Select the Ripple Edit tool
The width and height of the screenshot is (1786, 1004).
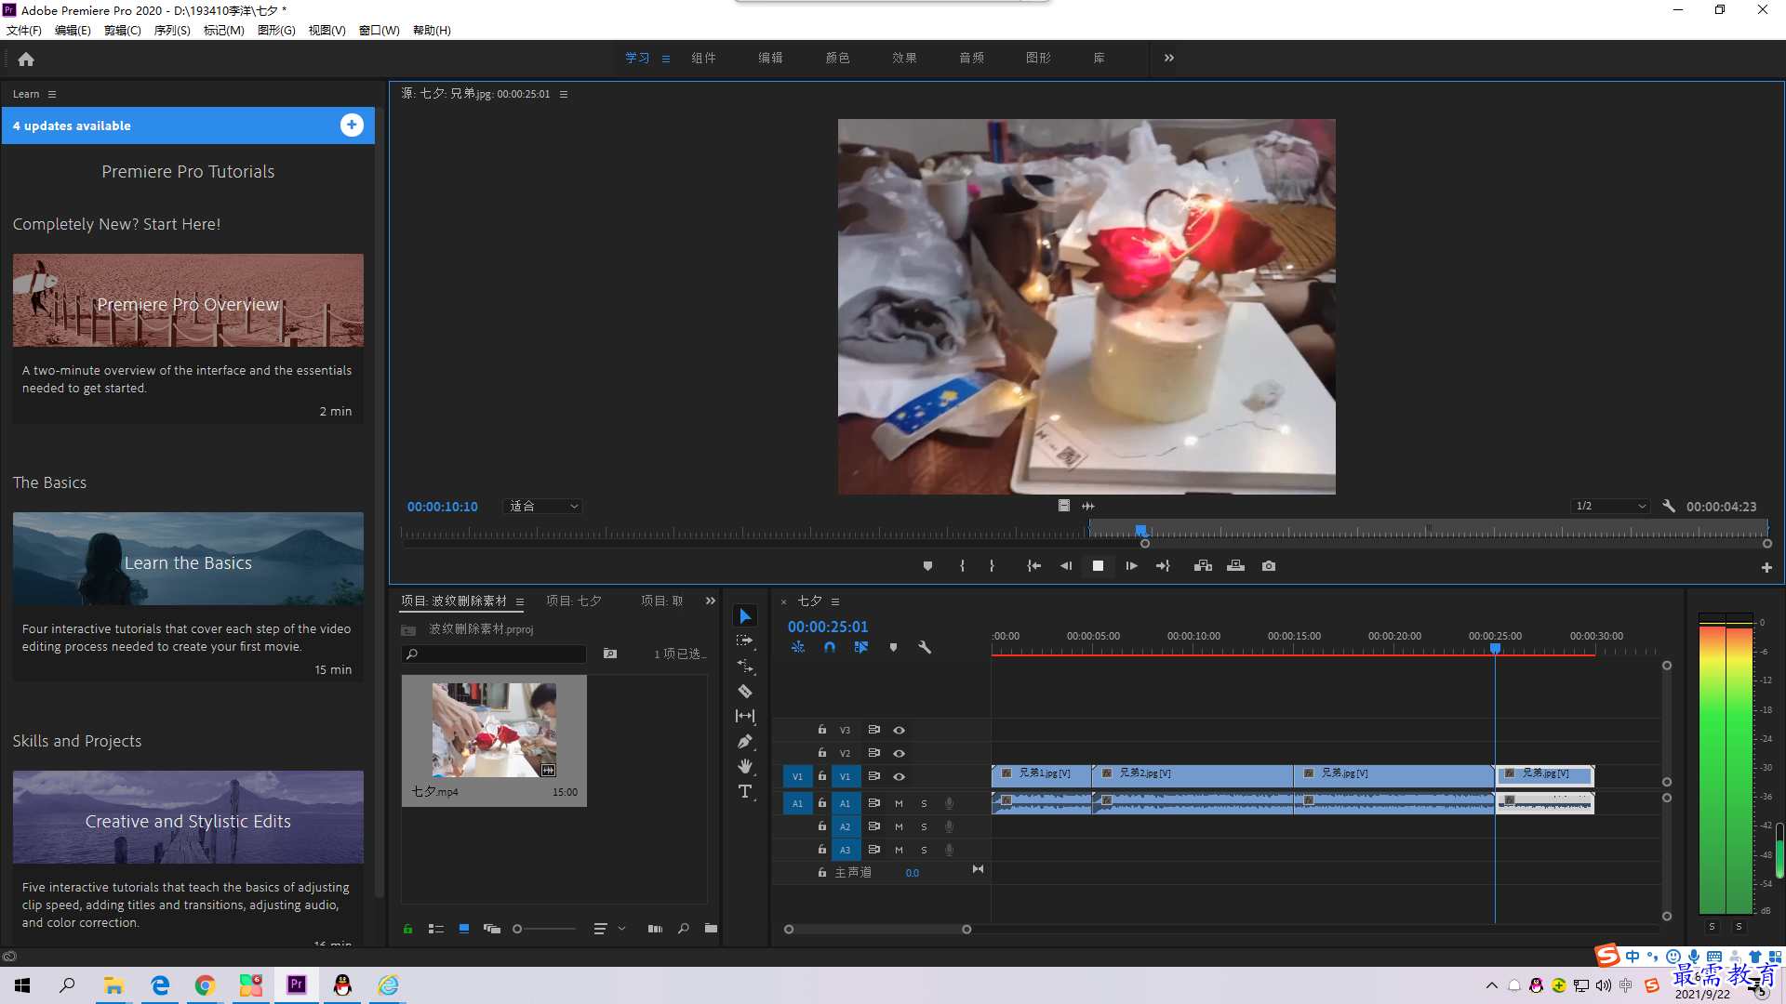click(x=745, y=667)
